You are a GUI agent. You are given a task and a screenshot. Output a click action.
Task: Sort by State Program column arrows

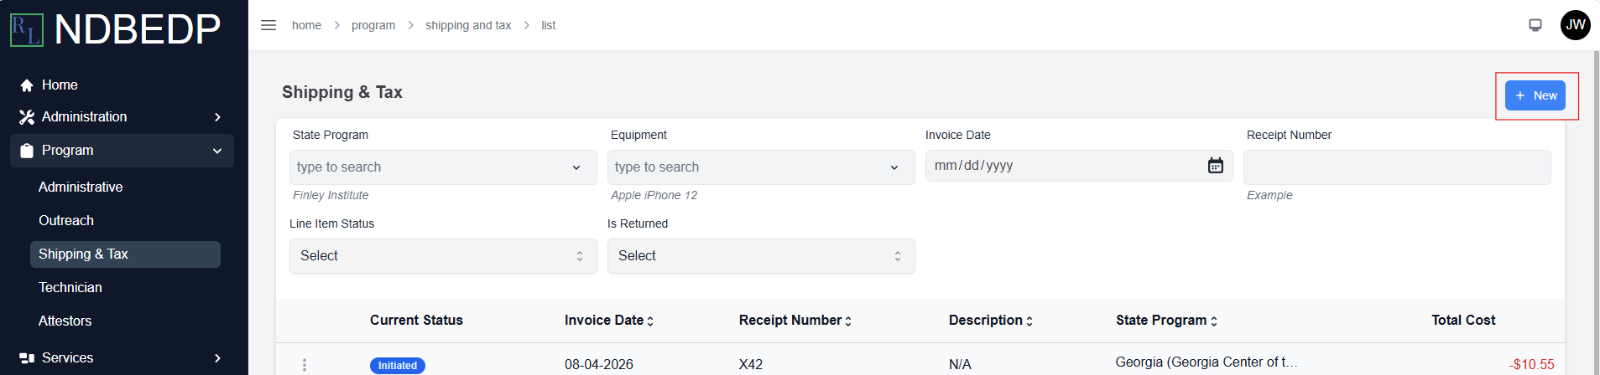click(1213, 321)
